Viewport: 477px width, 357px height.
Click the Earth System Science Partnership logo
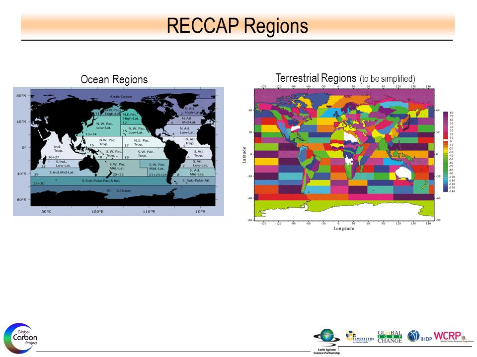pos(326,341)
